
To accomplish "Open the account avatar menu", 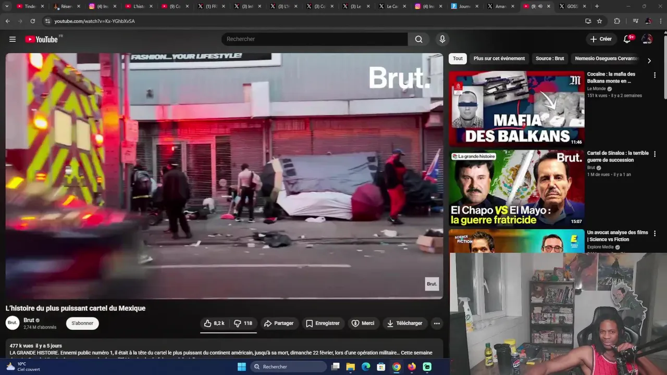I will tap(647, 39).
